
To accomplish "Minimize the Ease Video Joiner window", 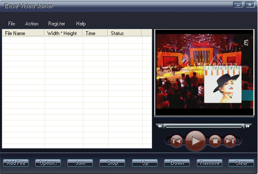I will click(238, 5).
